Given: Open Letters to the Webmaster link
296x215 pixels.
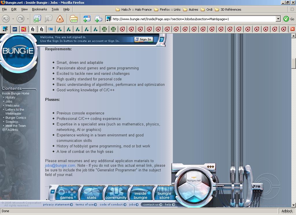Looking at the screenshot, I should 15,112.
